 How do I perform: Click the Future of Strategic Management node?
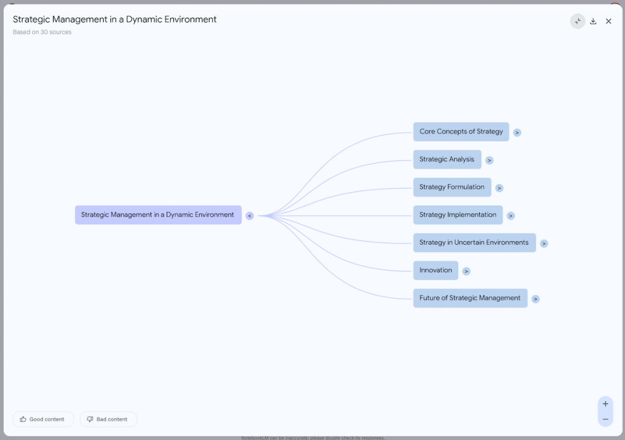click(470, 298)
